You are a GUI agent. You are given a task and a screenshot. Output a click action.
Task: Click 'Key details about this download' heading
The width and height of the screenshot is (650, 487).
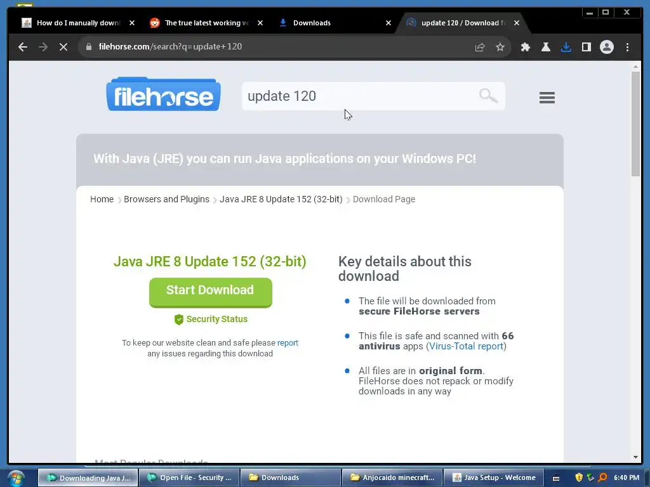(x=404, y=269)
